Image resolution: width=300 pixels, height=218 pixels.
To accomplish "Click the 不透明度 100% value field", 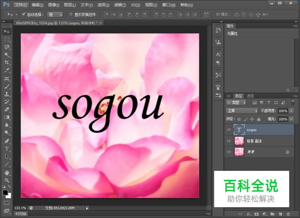I will (x=283, y=111).
